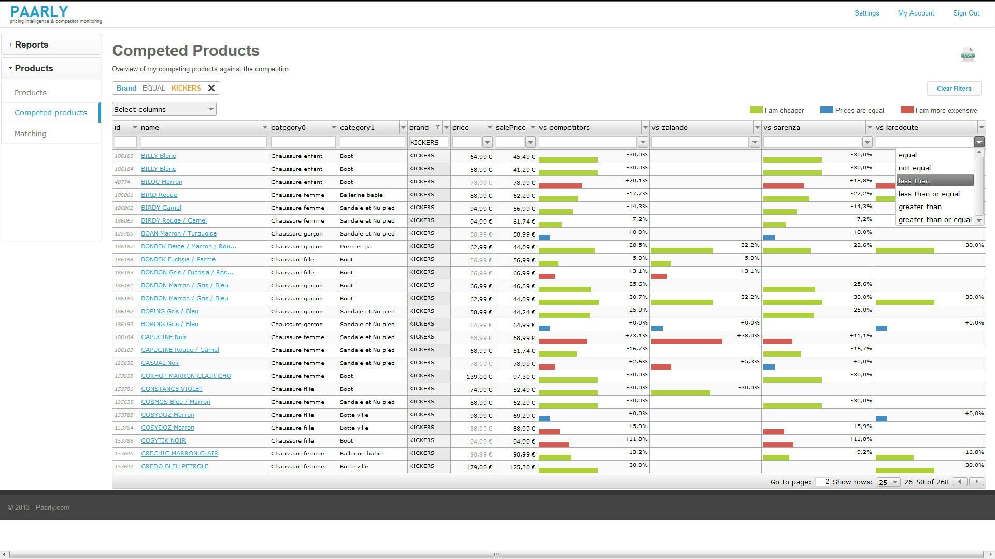Click the blue 'Prices are equal' legend swatch

coord(827,110)
